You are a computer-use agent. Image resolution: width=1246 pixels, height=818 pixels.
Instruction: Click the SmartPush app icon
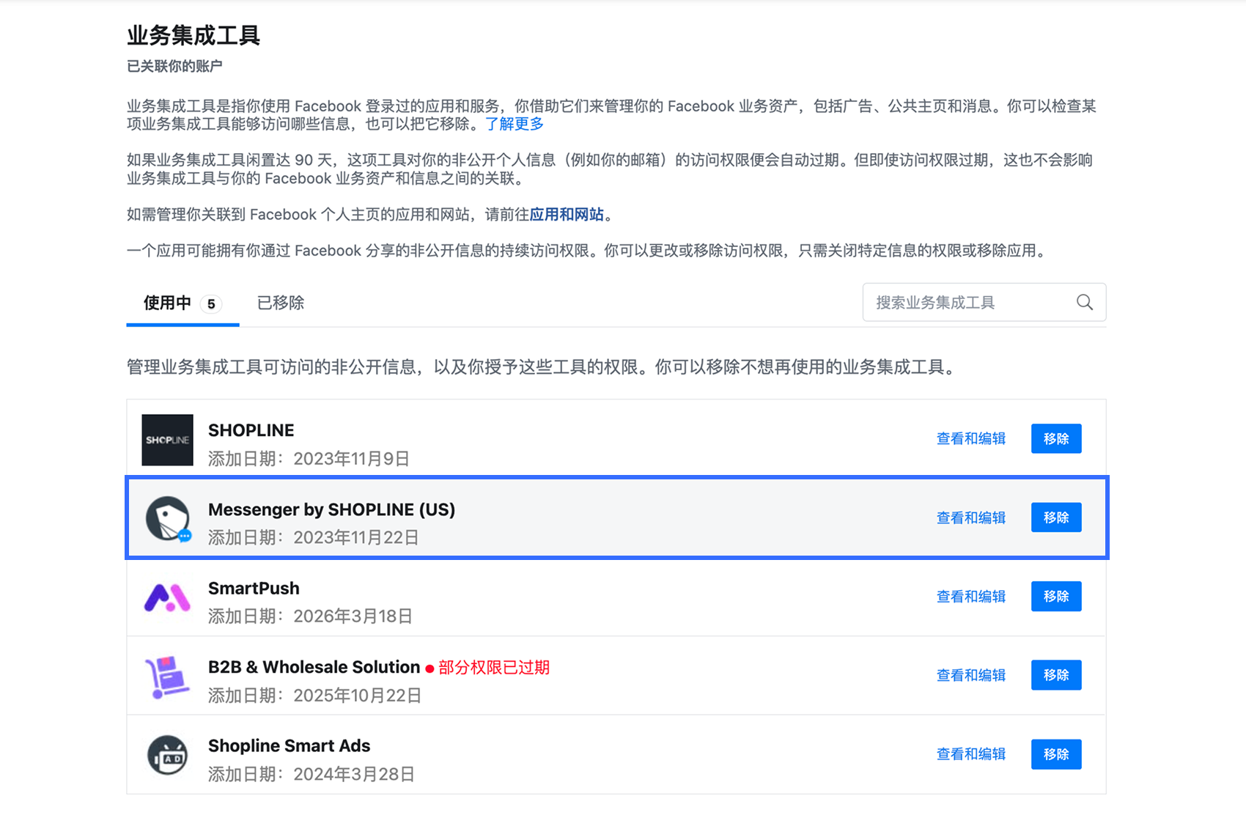point(167,597)
